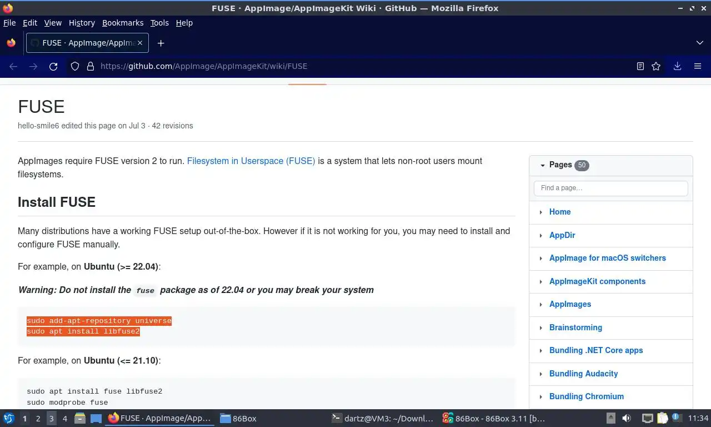The width and height of the screenshot is (711, 427).
Task: Open a new tab with plus button
Action: (x=161, y=43)
